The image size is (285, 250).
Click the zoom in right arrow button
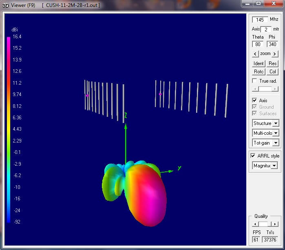pos(275,54)
